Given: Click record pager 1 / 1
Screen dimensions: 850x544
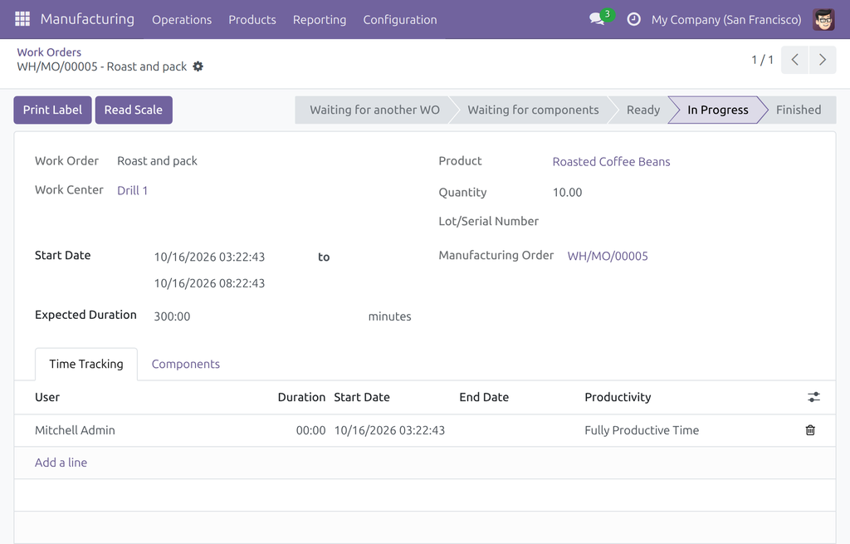Looking at the screenshot, I should [762, 60].
